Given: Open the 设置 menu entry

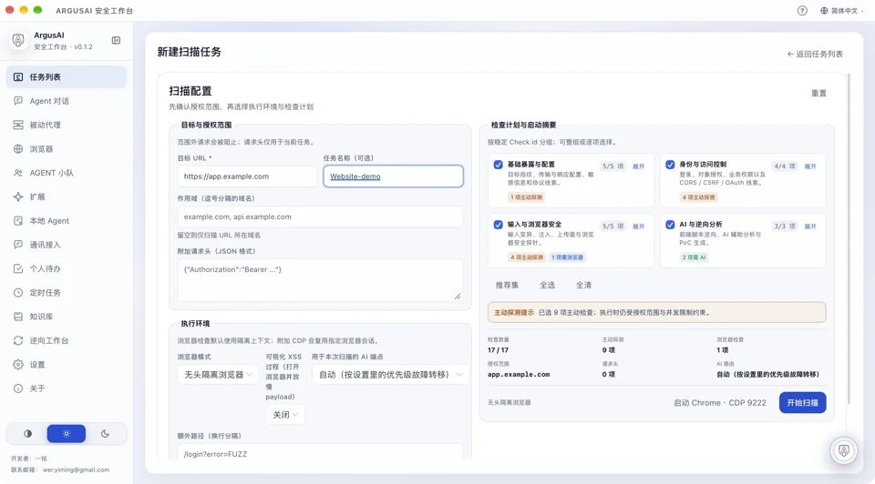Looking at the screenshot, I should point(67,364).
